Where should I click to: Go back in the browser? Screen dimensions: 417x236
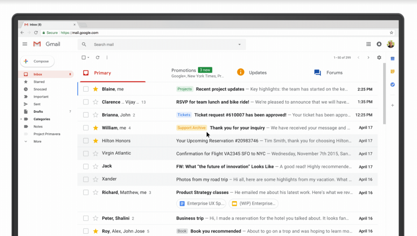coord(22,33)
